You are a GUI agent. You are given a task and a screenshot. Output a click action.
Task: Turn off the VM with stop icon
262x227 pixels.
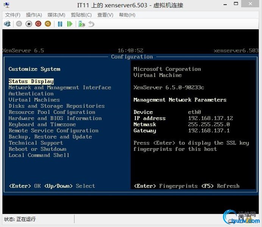click(x=29, y=24)
